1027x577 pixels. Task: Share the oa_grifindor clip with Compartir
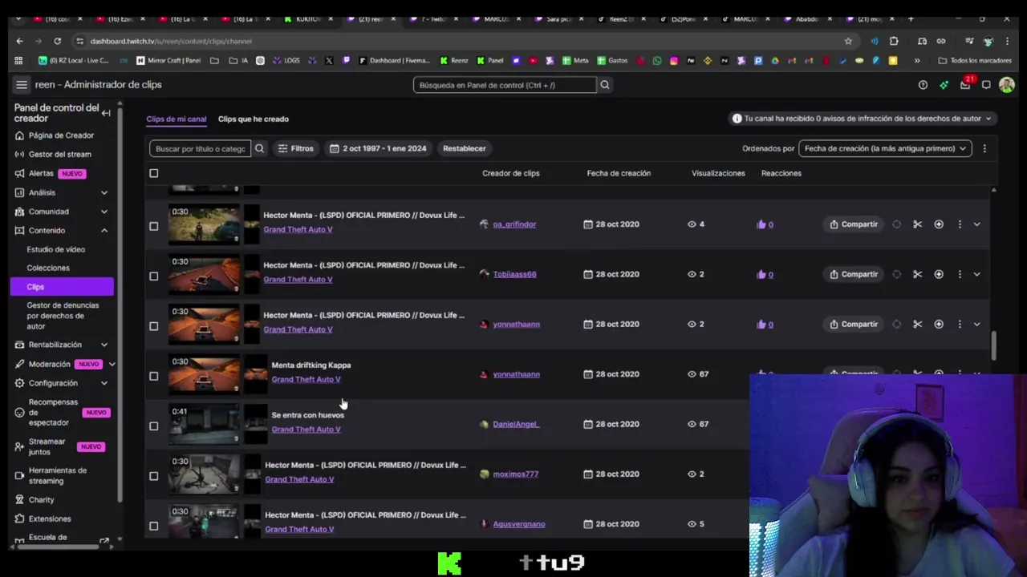pyautogui.click(x=854, y=224)
